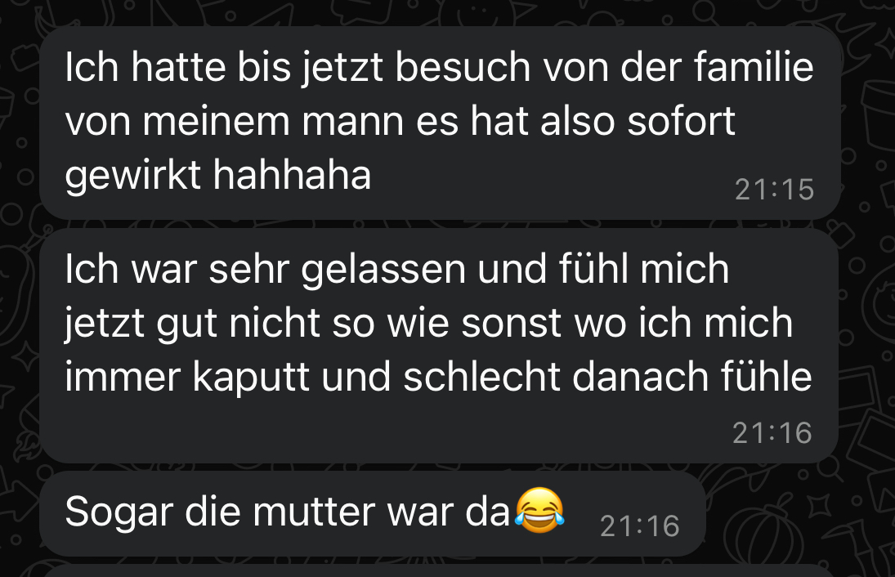The width and height of the screenshot is (895, 577).
Task: Click the word "familie" in the first message
Action: (x=754, y=67)
